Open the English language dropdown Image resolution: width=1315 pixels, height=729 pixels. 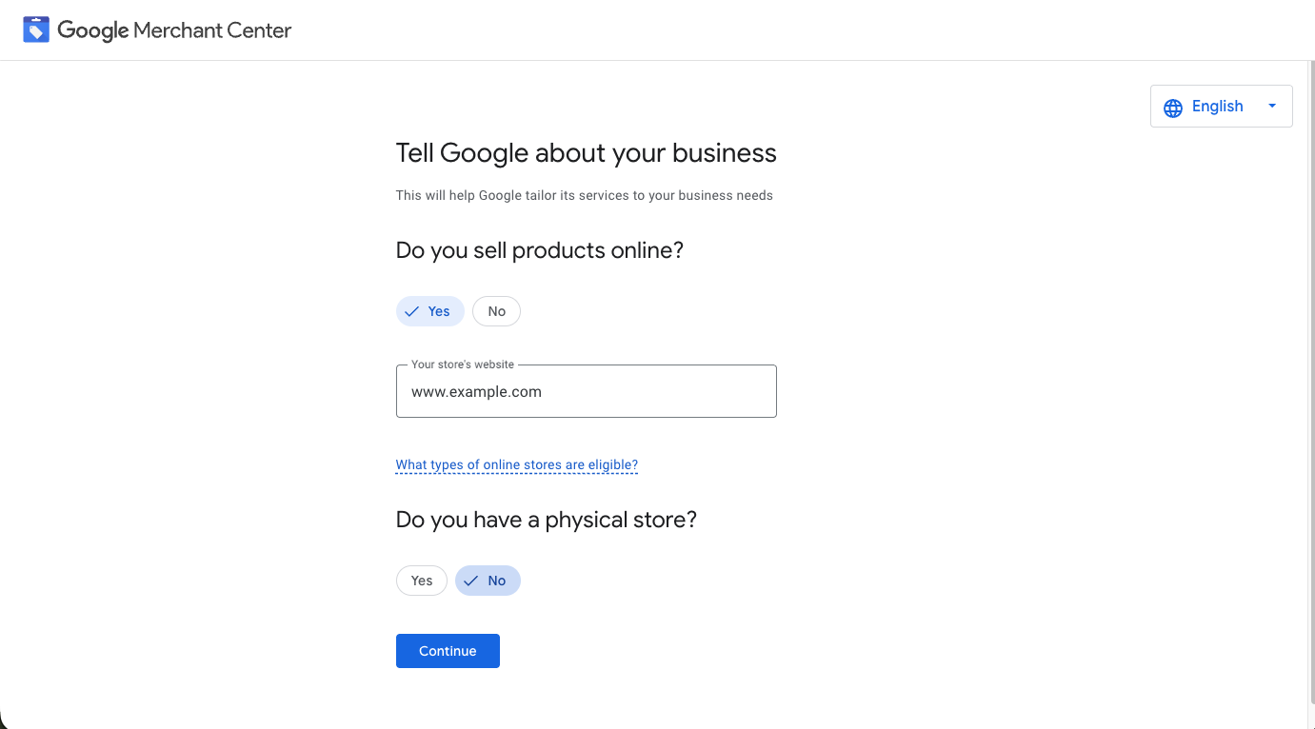(1218, 107)
